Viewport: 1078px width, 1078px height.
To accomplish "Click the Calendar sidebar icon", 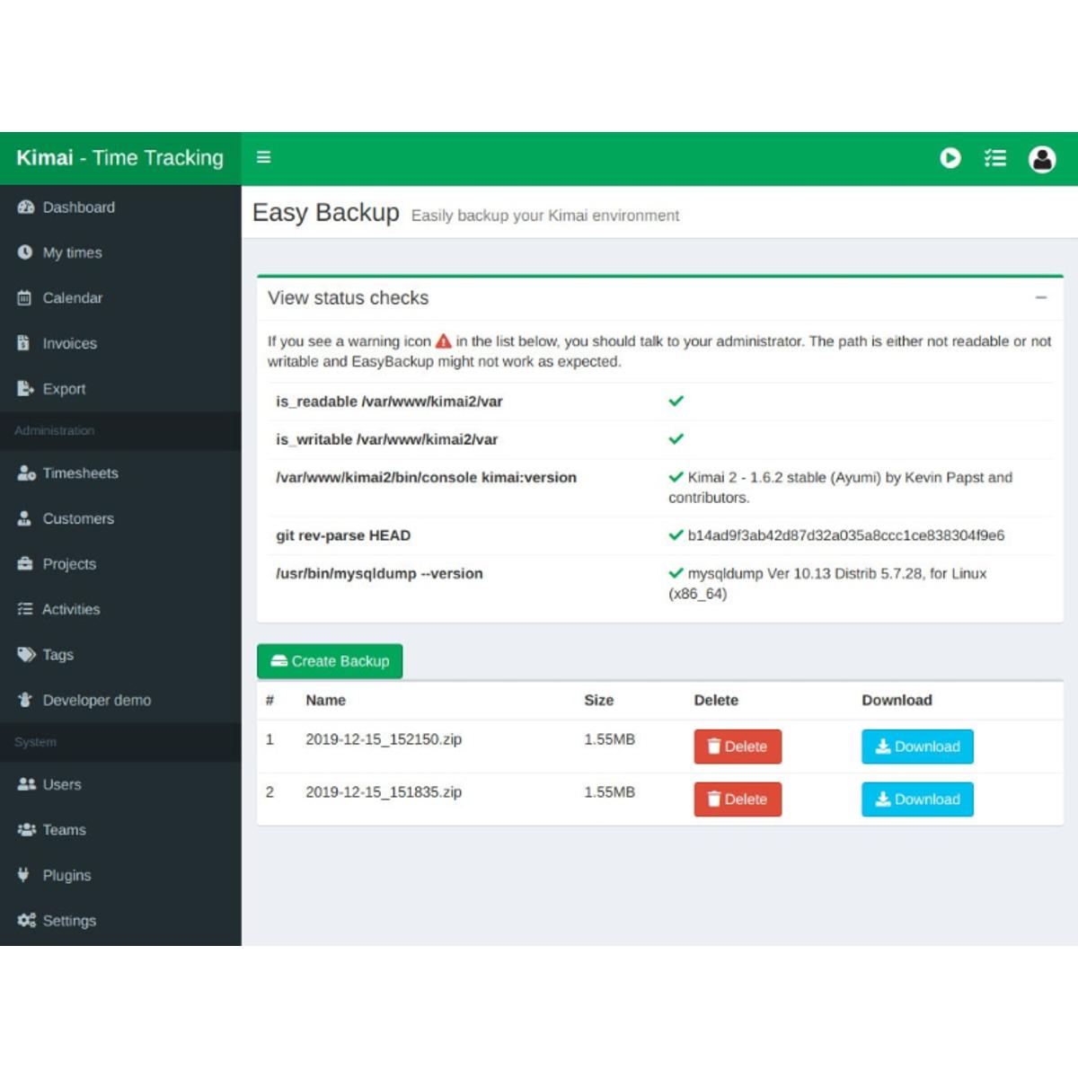I will tap(24, 298).
